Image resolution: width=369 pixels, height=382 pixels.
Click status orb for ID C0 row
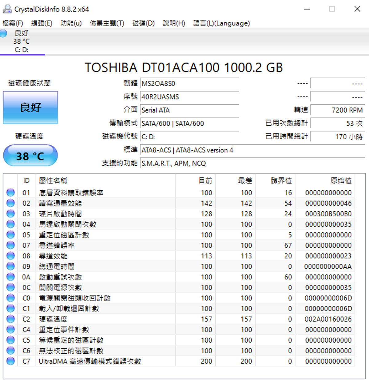(x=10, y=298)
